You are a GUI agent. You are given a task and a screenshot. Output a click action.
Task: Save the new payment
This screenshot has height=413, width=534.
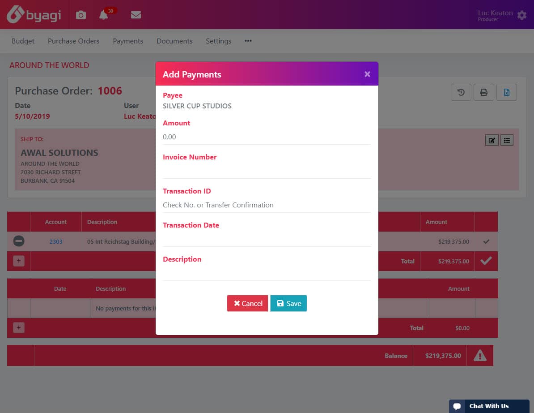[x=288, y=303]
